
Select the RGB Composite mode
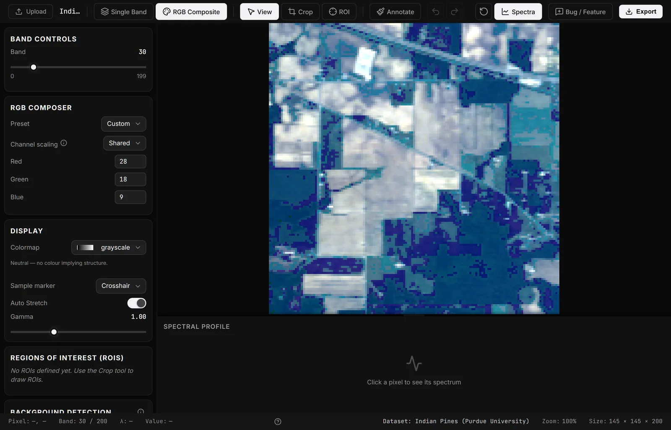[x=191, y=12]
